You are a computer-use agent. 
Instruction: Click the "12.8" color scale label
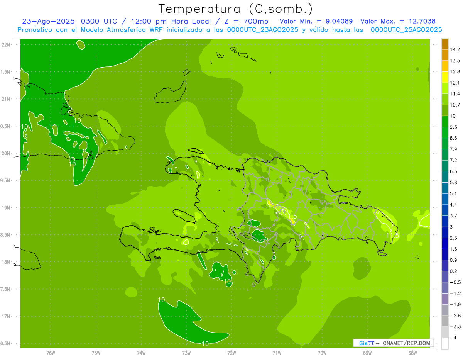pyautogui.click(x=455, y=72)
